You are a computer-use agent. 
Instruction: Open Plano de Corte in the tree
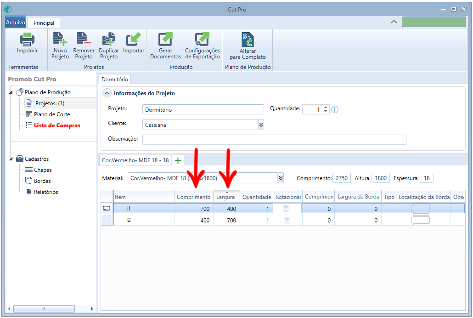(52, 114)
